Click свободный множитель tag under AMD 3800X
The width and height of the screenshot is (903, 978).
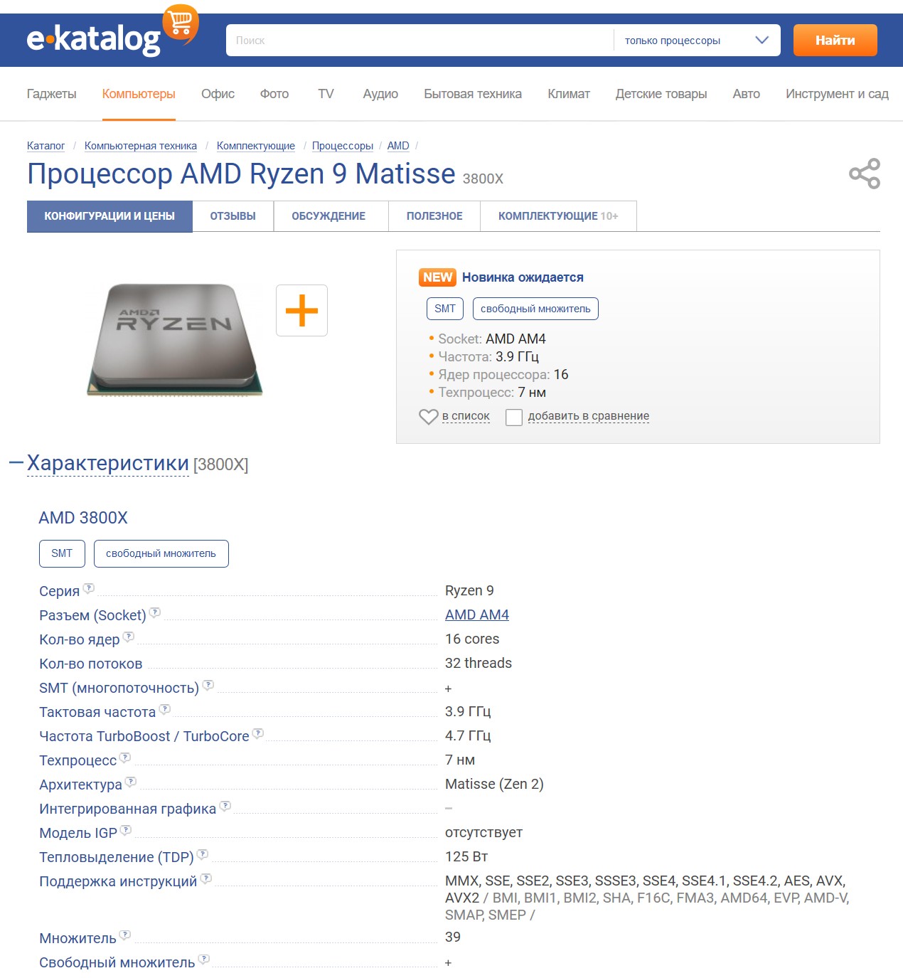coord(161,553)
